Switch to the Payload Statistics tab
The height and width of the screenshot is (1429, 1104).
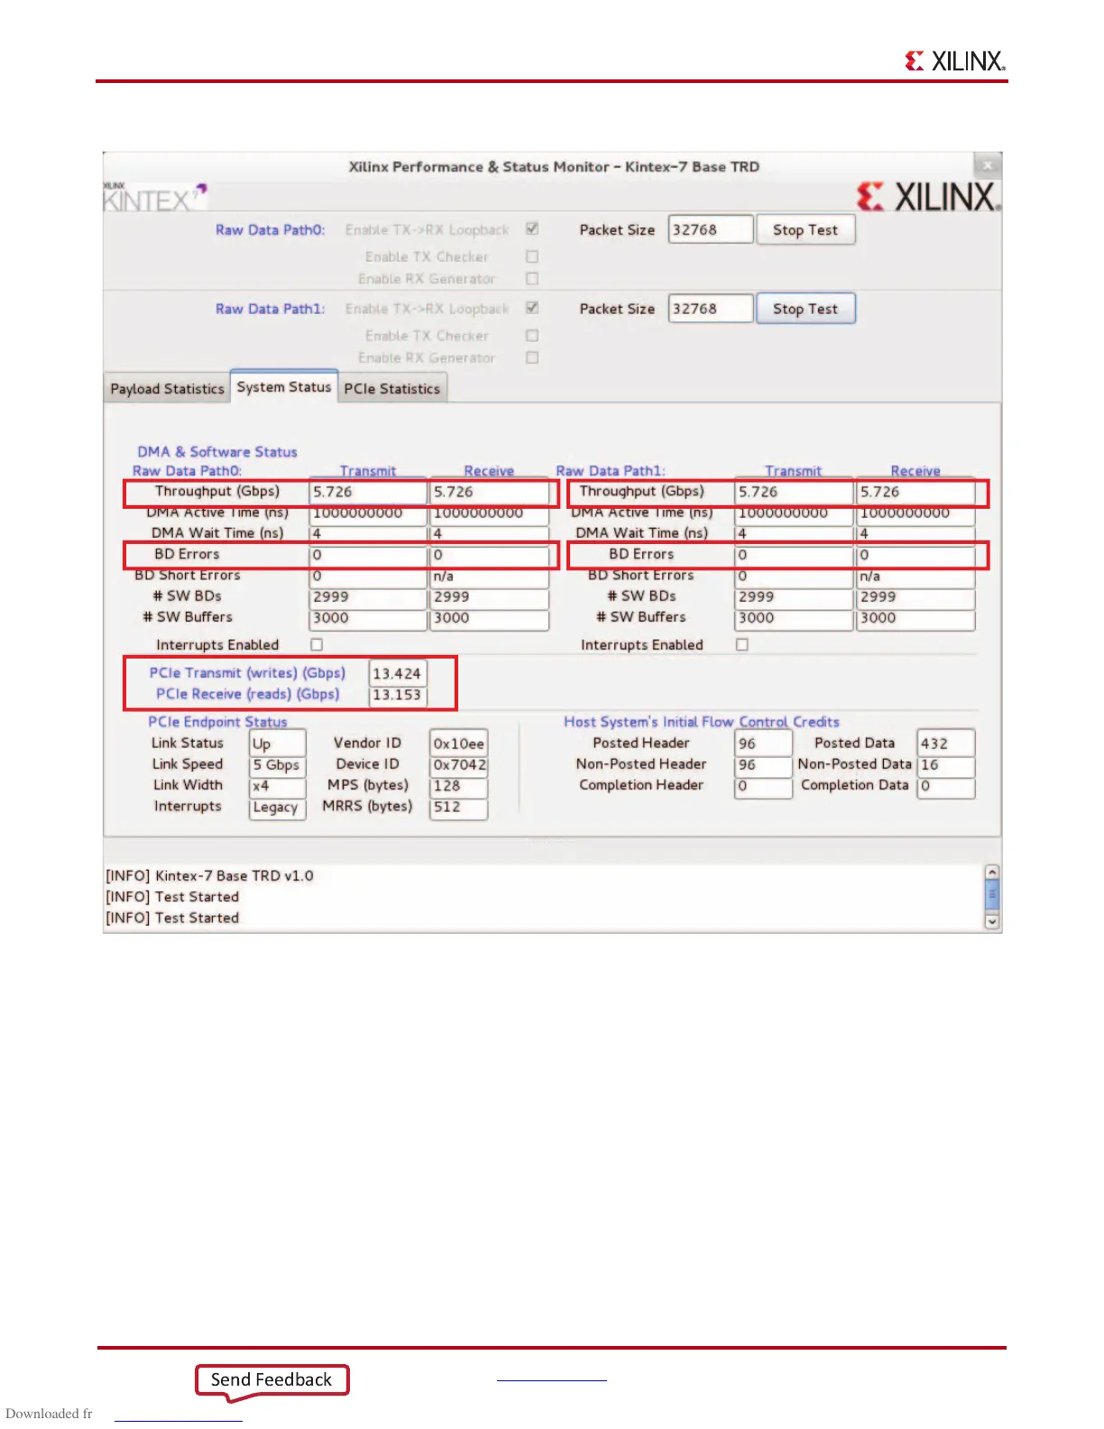click(167, 389)
